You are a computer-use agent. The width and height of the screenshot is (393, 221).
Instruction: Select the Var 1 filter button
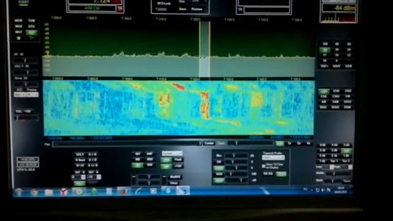335,161
